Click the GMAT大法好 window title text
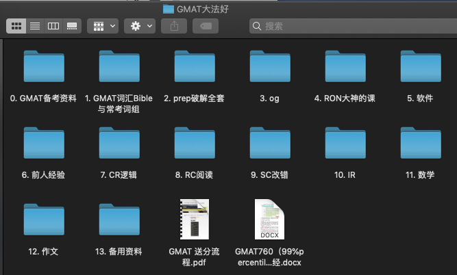Screen dimensions: 457x275 click(203, 10)
